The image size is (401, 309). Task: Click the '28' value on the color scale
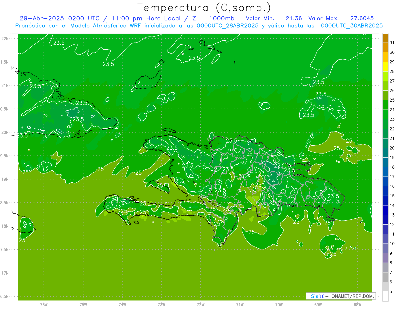click(392, 71)
